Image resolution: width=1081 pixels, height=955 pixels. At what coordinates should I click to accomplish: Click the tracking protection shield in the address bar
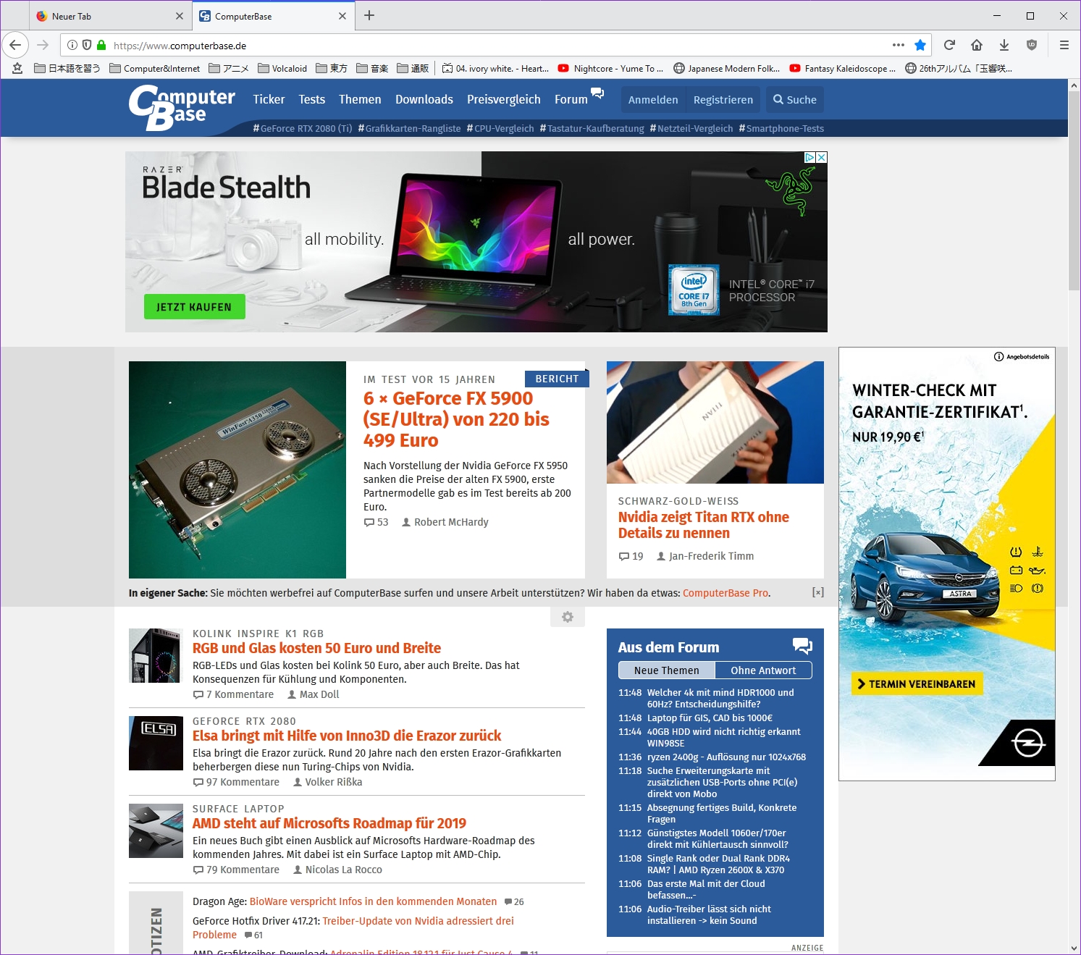tap(87, 45)
